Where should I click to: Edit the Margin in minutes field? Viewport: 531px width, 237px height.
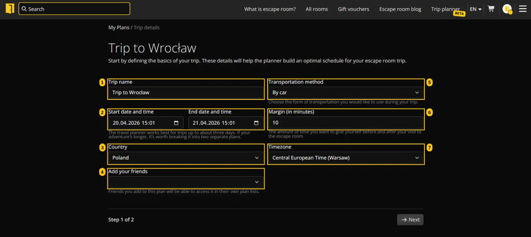[x=346, y=123]
